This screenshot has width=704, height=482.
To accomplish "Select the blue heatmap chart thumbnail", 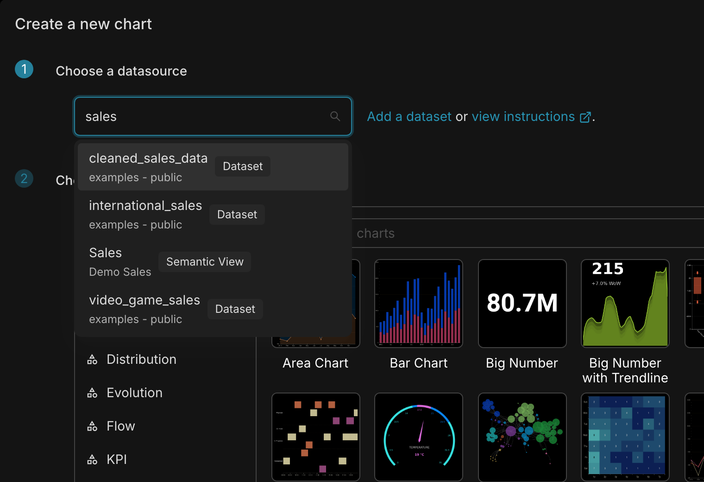I will [625, 437].
